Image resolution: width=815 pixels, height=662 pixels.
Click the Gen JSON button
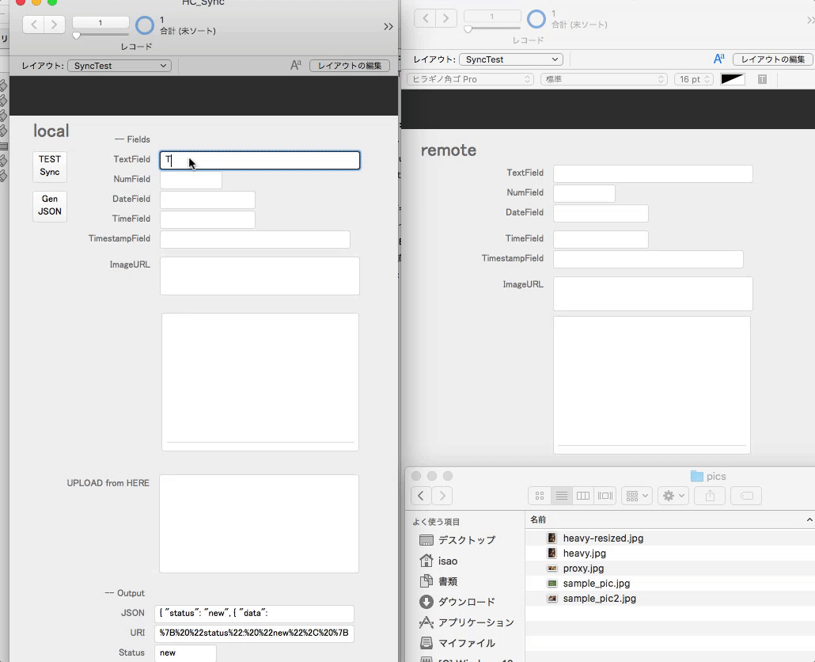pyautogui.click(x=50, y=205)
